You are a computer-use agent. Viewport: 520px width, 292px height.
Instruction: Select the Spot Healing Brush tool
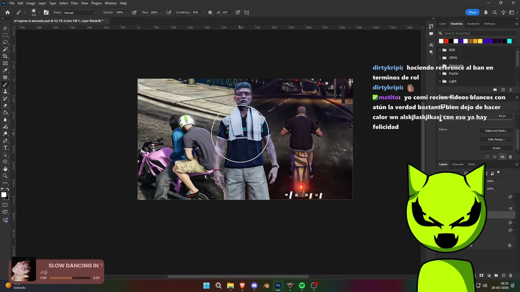click(x=5, y=77)
